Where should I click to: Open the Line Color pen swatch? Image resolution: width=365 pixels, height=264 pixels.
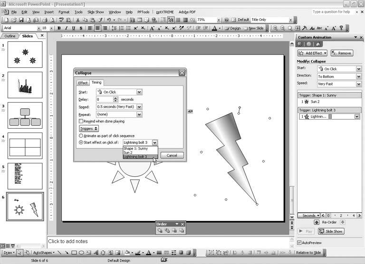point(138,253)
